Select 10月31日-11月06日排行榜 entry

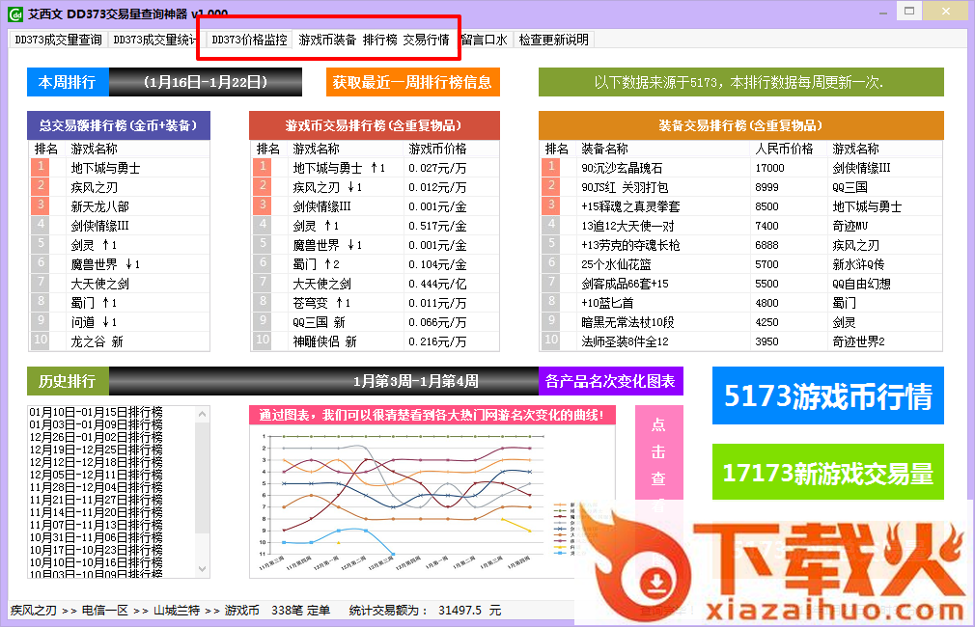pos(97,537)
